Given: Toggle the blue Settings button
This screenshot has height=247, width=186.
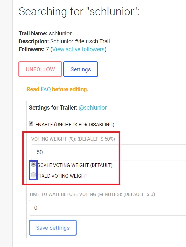Looking at the screenshot, I should [80, 69].
